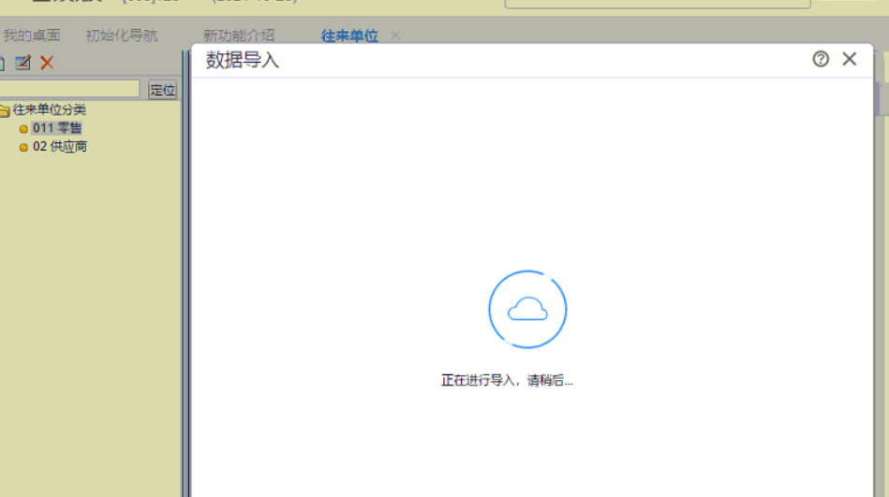The image size is (889, 497).
Task: Open the 新功能介绍 tab
Action: click(x=239, y=36)
